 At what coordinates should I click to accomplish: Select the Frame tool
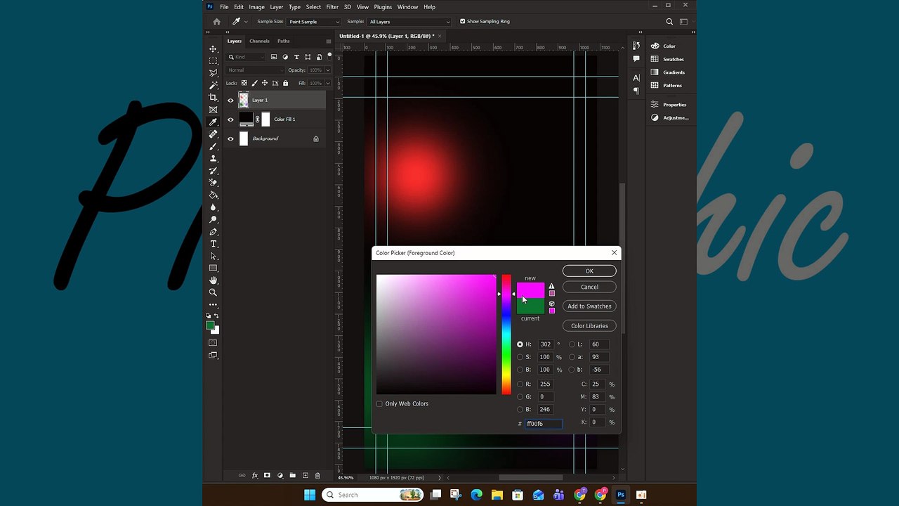click(x=213, y=110)
